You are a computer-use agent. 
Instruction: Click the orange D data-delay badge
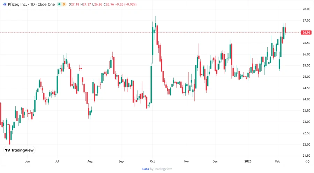(64, 4)
